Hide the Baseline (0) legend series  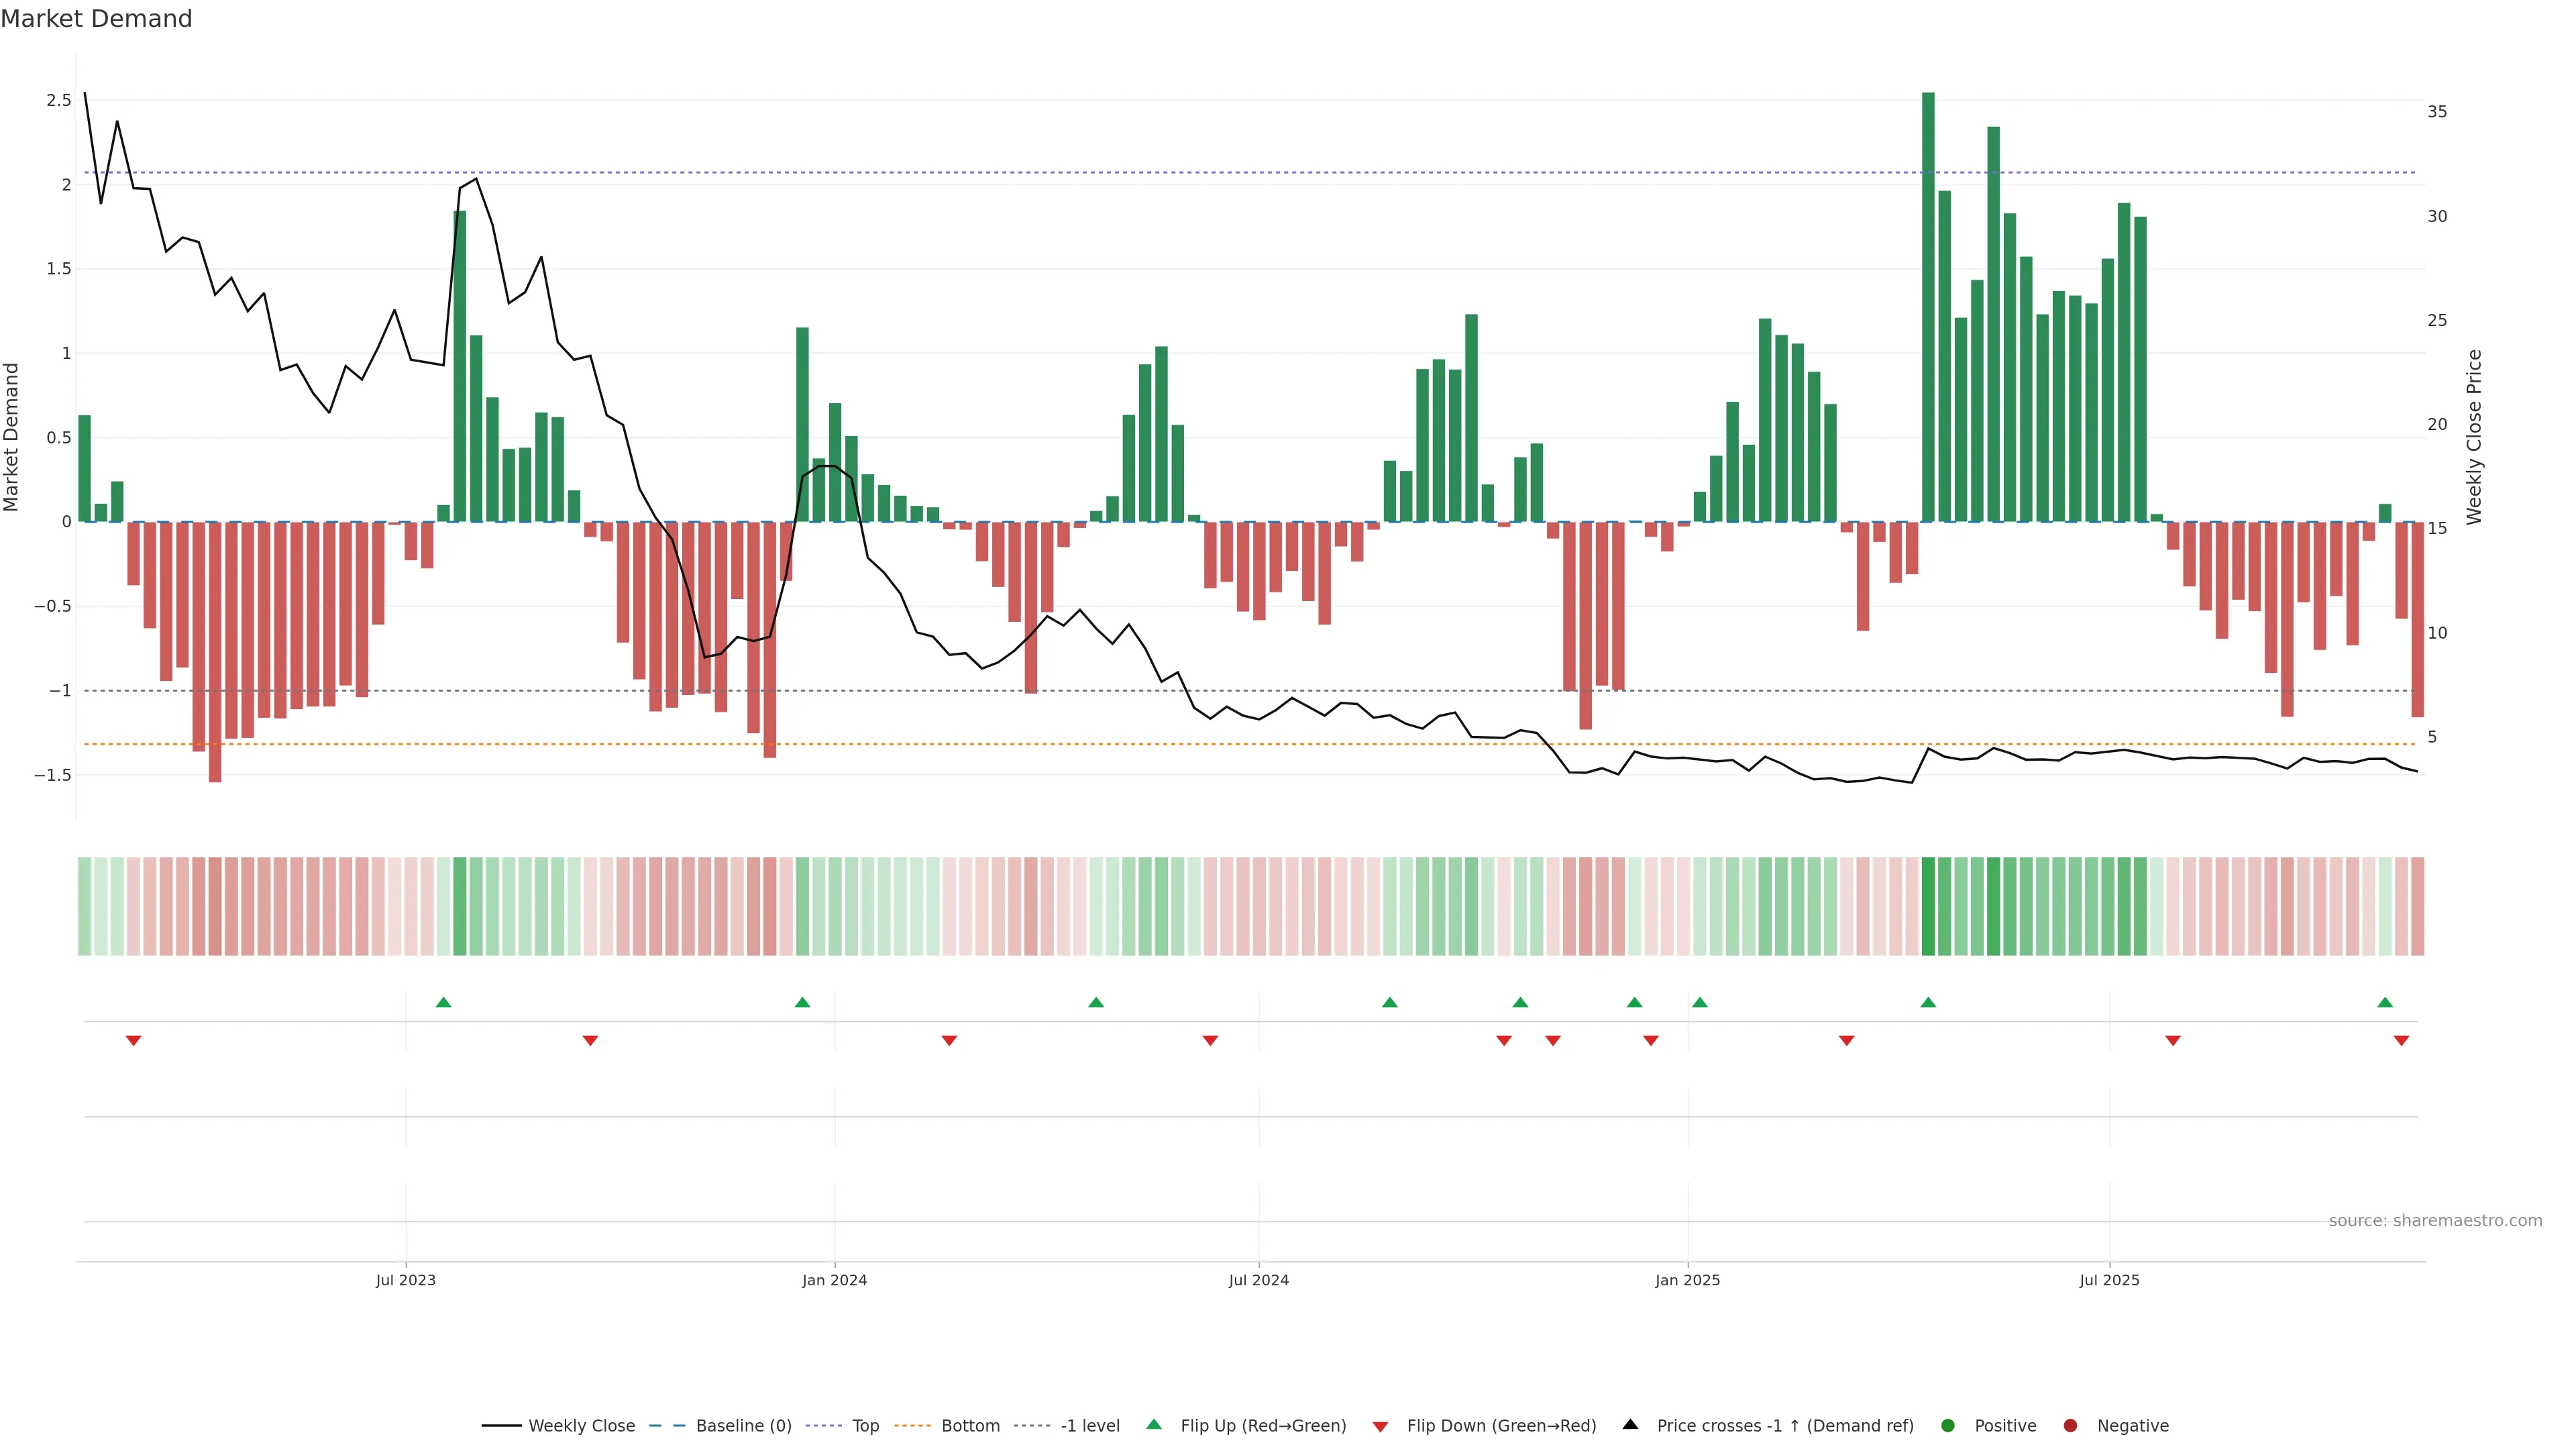coord(743,1425)
